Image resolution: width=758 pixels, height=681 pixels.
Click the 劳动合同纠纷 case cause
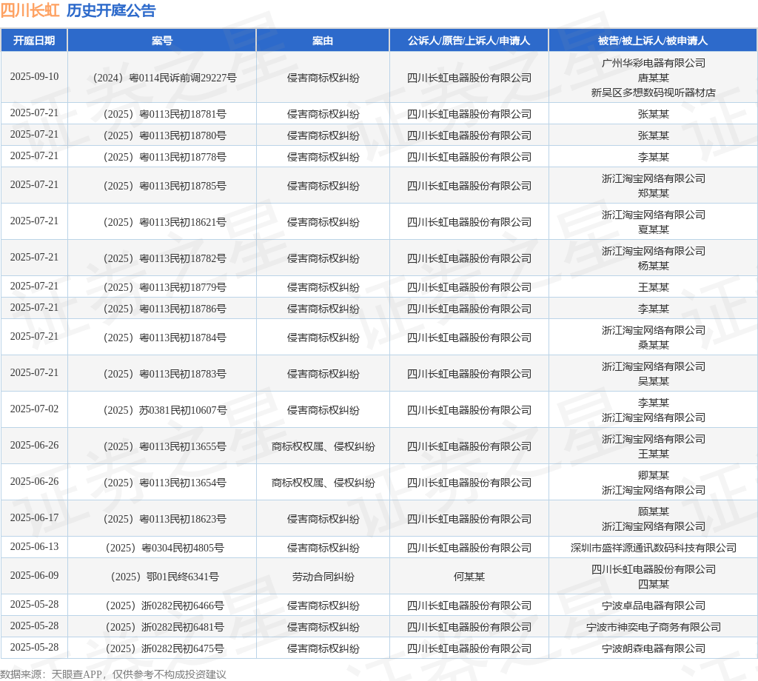pyautogui.click(x=323, y=577)
